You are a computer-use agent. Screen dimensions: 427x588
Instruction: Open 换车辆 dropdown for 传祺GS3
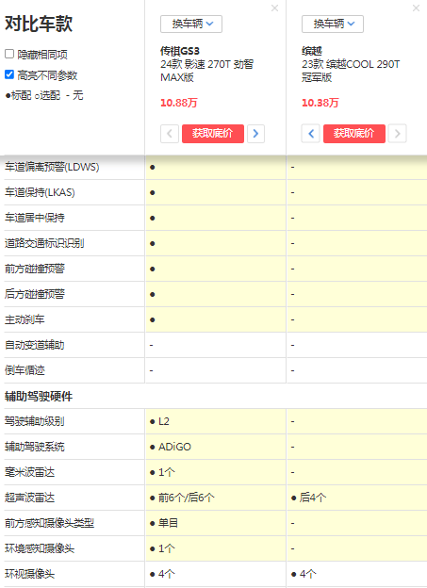pyautogui.click(x=191, y=24)
